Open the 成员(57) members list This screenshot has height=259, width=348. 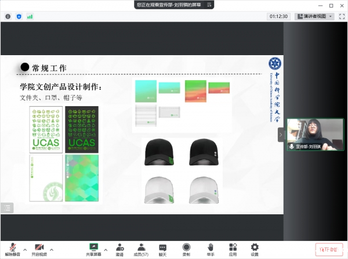coord(141,248)
